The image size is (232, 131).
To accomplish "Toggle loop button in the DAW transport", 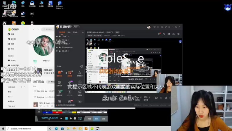I will (x=80, y=118).
